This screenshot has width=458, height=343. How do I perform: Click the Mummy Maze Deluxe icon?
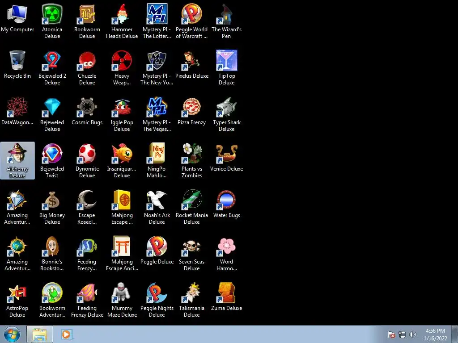point(122,293)
